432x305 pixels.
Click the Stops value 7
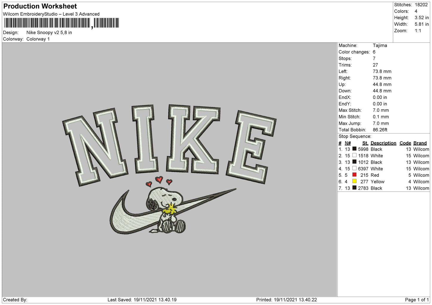(x=374, y=59)
